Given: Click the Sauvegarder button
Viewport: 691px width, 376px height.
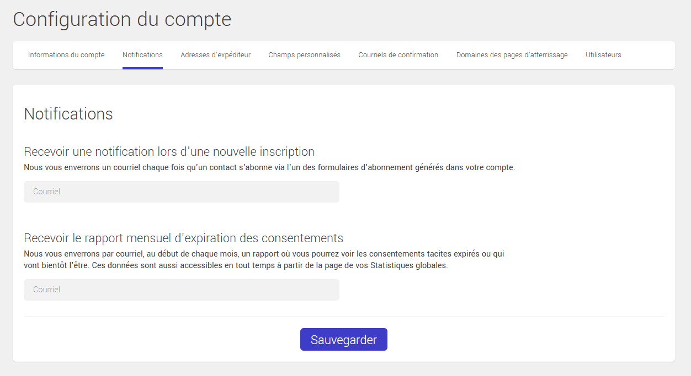Looking at the screenshot, I should [343, 339].
